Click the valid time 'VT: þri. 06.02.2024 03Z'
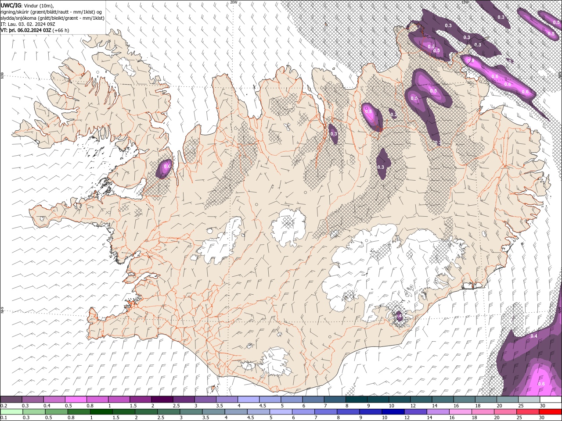Viewport: 562px width, 421px height. pyautogui.click(x=26, y=30)
